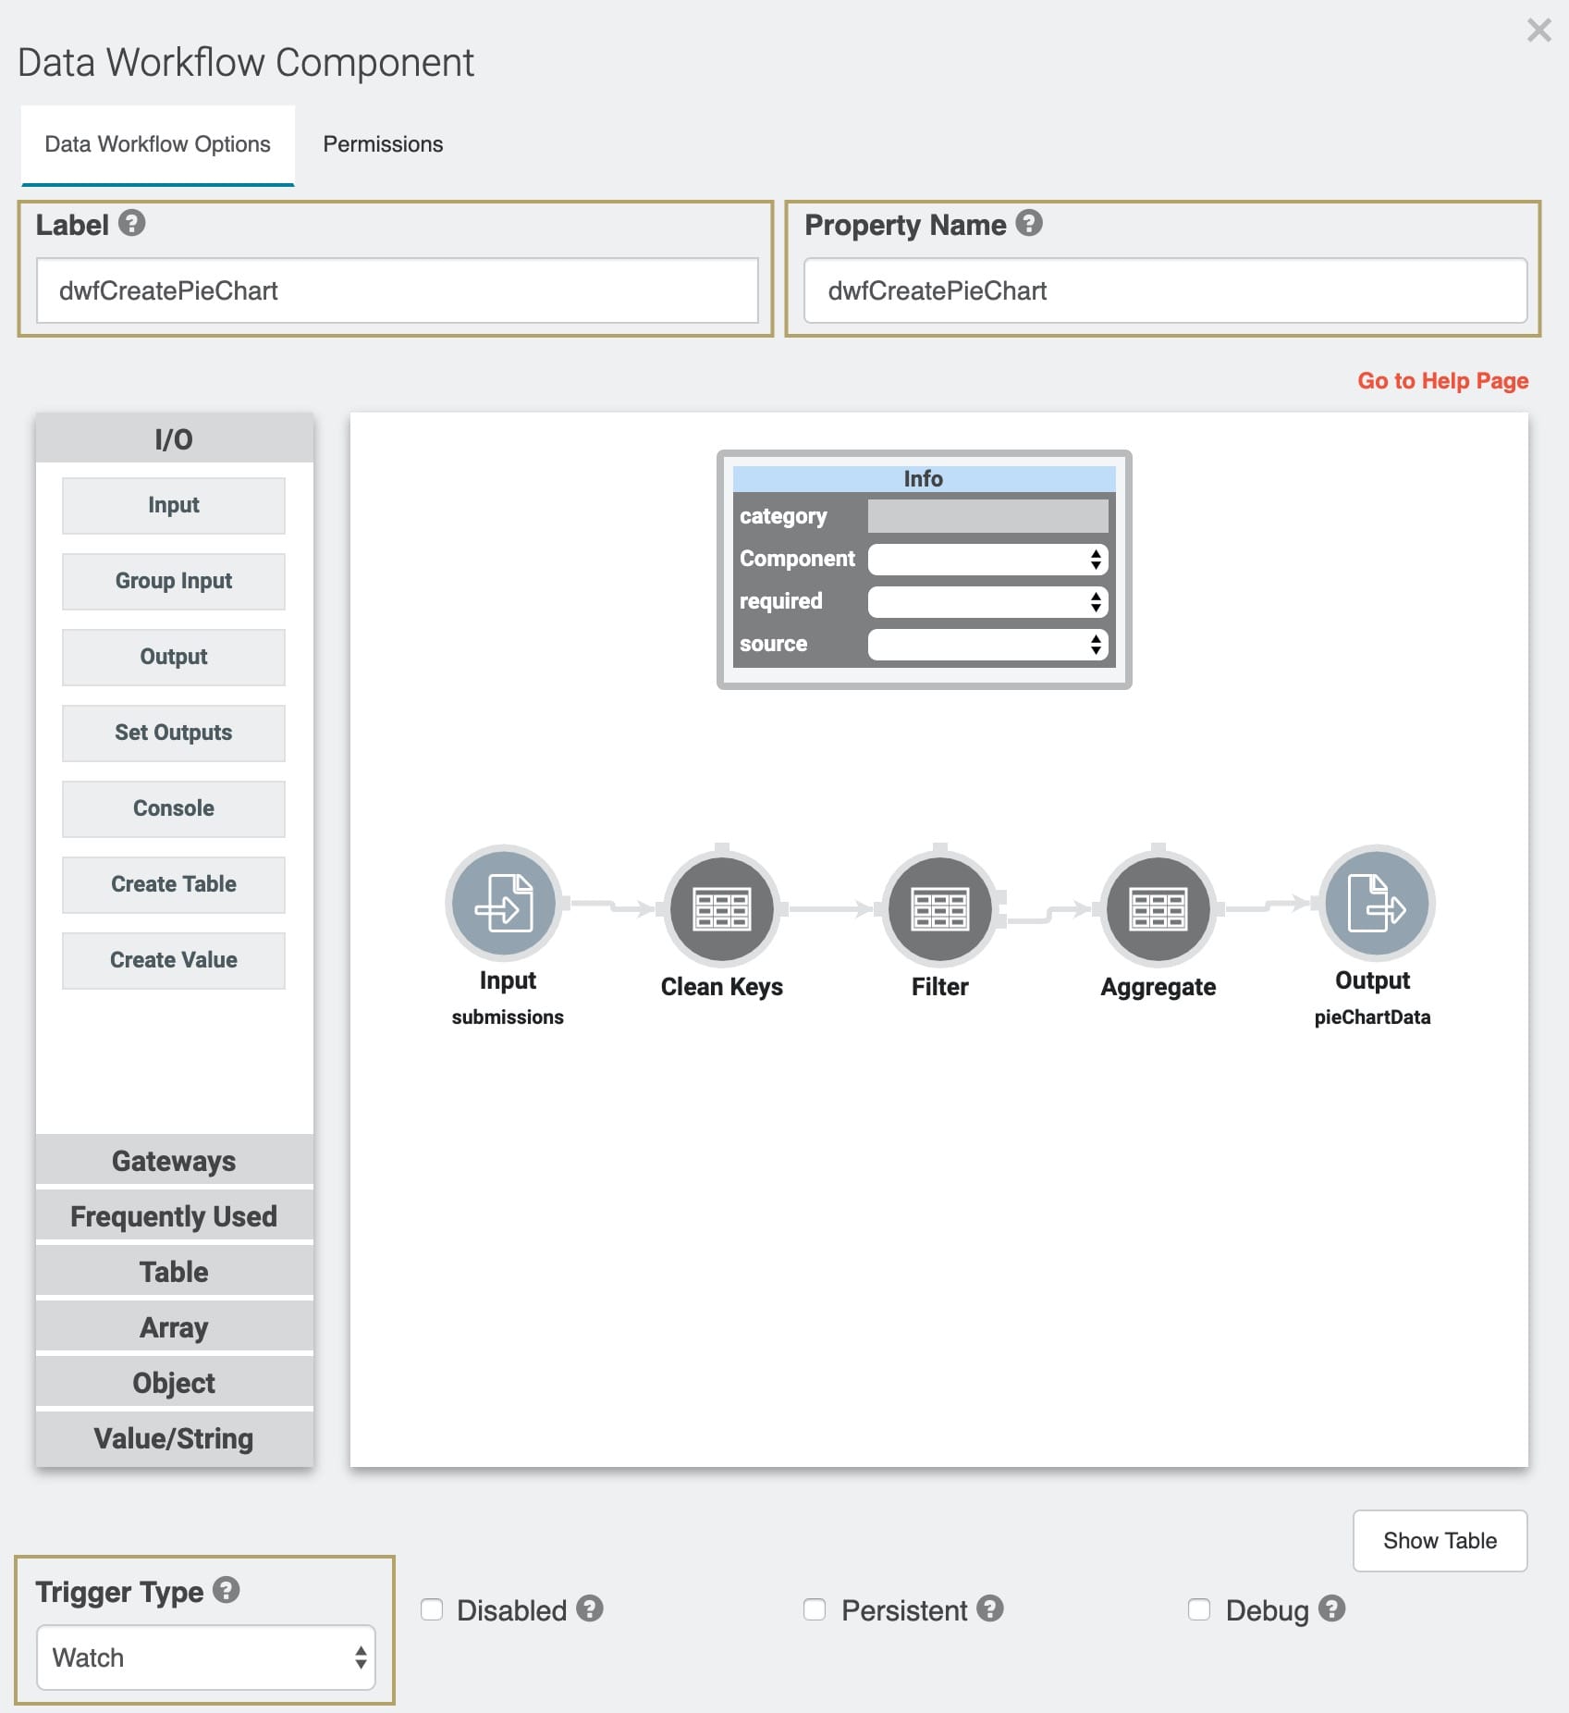Collapse the I/O operator section header
The width and height of the screenshot is (1569, 1713).
(x=174, y=438)
